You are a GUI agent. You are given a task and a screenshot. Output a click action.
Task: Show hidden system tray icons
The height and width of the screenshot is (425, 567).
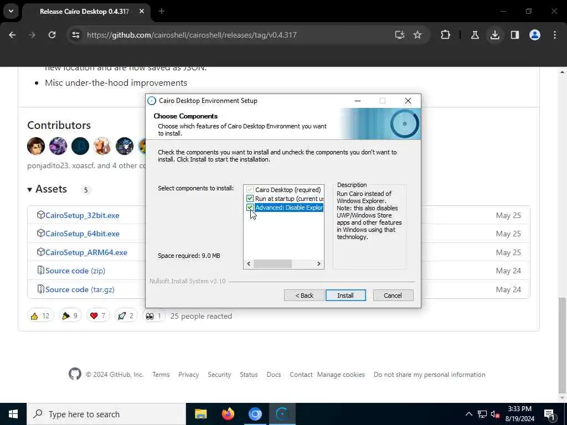click(x=468, y=414)
